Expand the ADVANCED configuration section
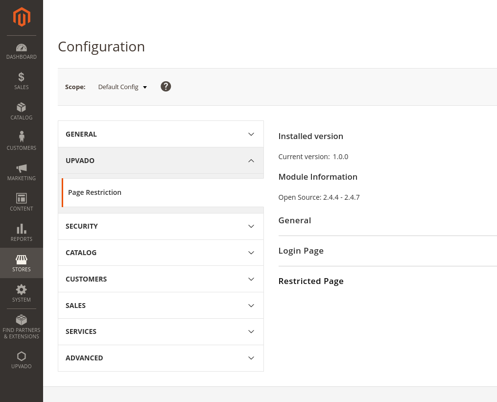This screenshot has height=402, width=497. pyautogui.click(x=161, y=358)
